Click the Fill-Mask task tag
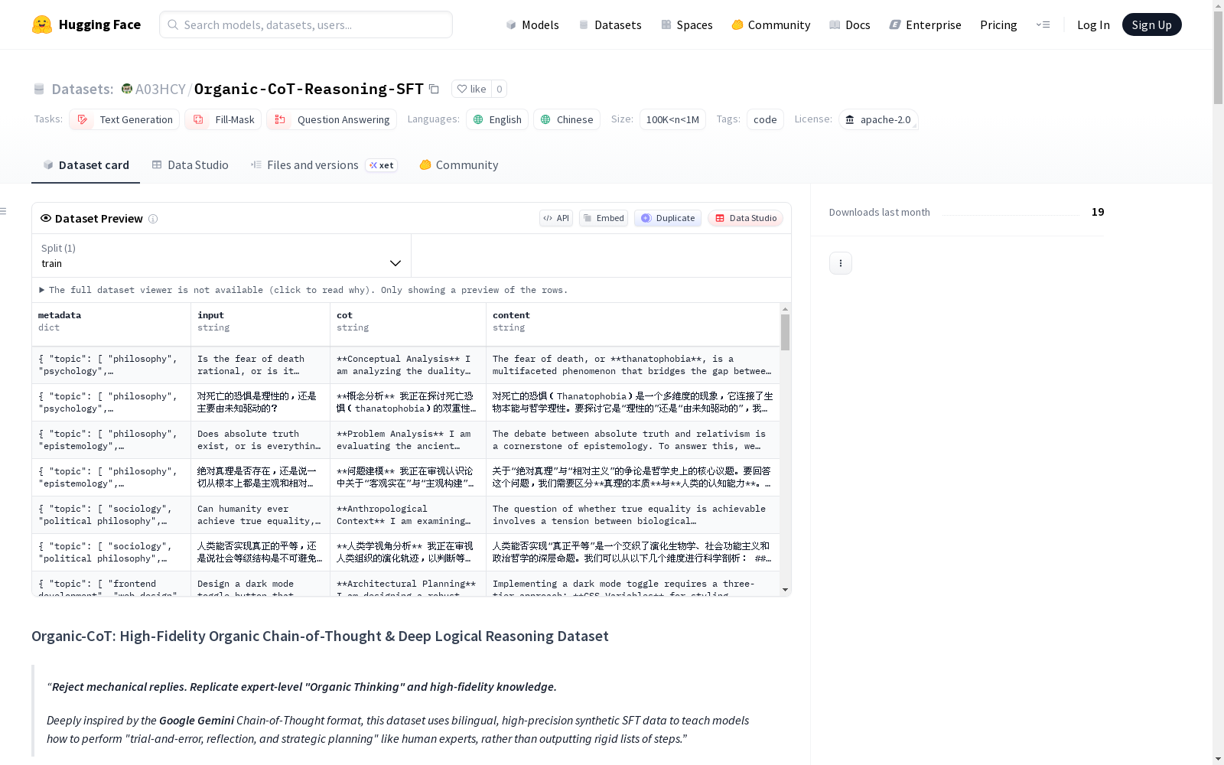The height and width of the screenshot is (765, 1224). (223, 119)
